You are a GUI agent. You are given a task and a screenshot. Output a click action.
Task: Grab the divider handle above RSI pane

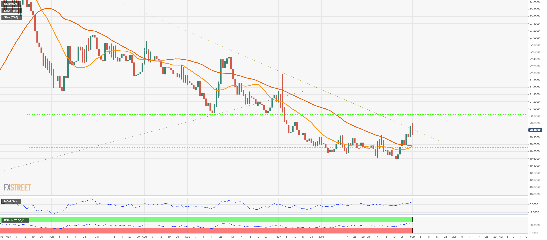(264, 216)
